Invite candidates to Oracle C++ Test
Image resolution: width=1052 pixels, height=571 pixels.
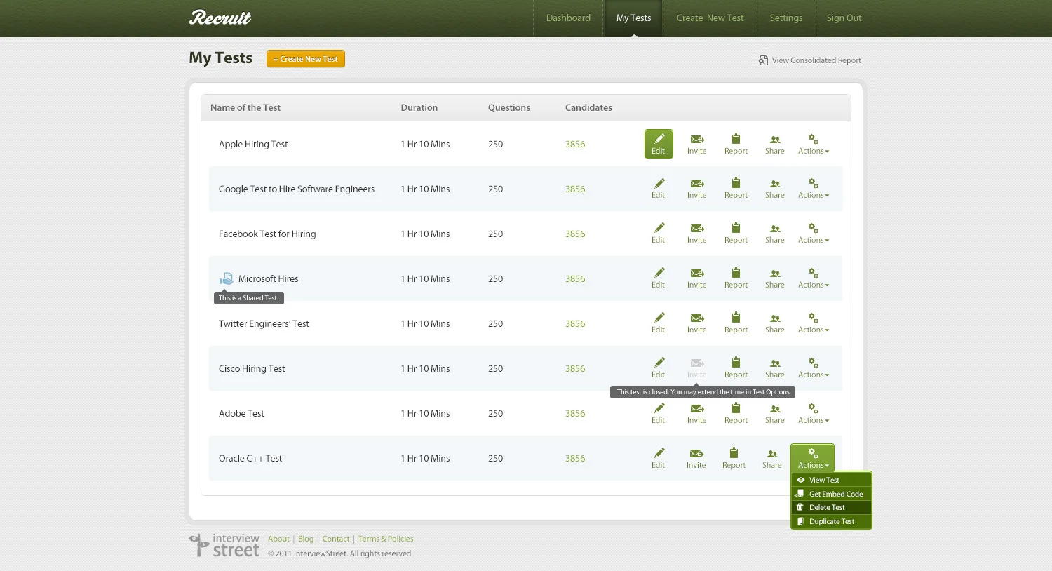696,459
